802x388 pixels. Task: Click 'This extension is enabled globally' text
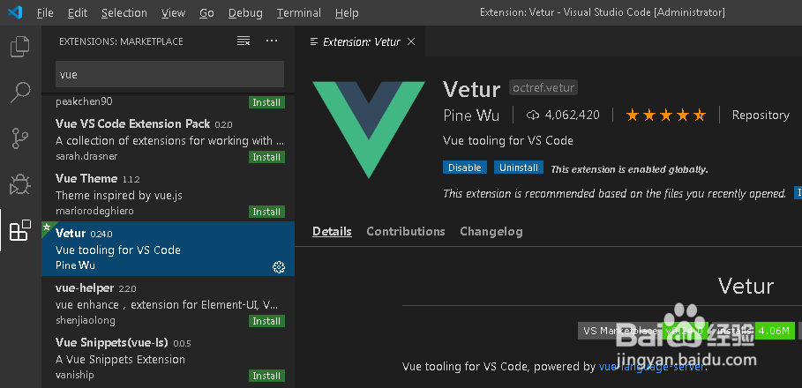pos(629,169)
